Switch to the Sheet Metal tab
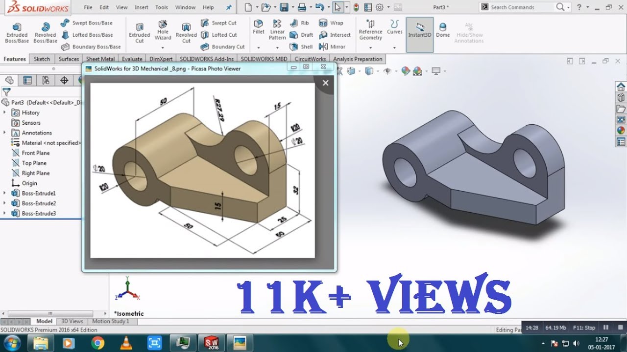627x352 pixels. pyautogui.click(x=100, y=59)
